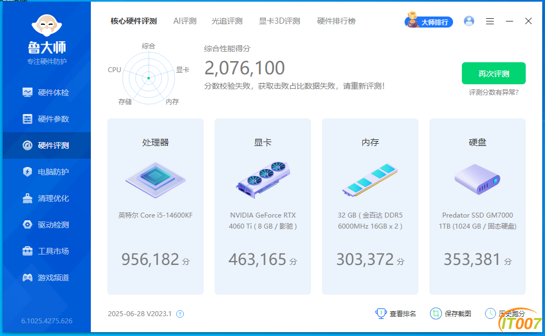Click the 英特尔 Core i5-14600KF label
Viewport: 545px width, 336px height.
[155, 215]
